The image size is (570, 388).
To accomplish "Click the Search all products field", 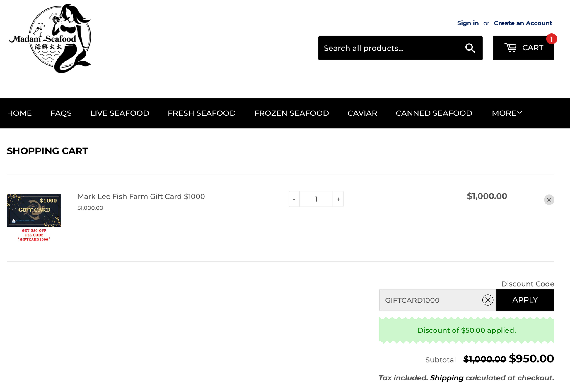I will pyautogui.click(x=390, y=48).
